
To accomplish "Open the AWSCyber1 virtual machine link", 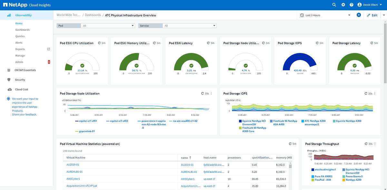I will [73, 179].
